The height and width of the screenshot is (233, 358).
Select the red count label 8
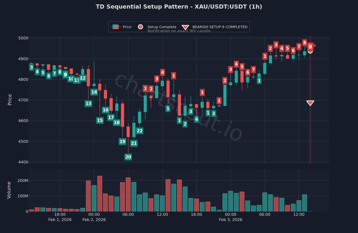(x=304, y=43)
